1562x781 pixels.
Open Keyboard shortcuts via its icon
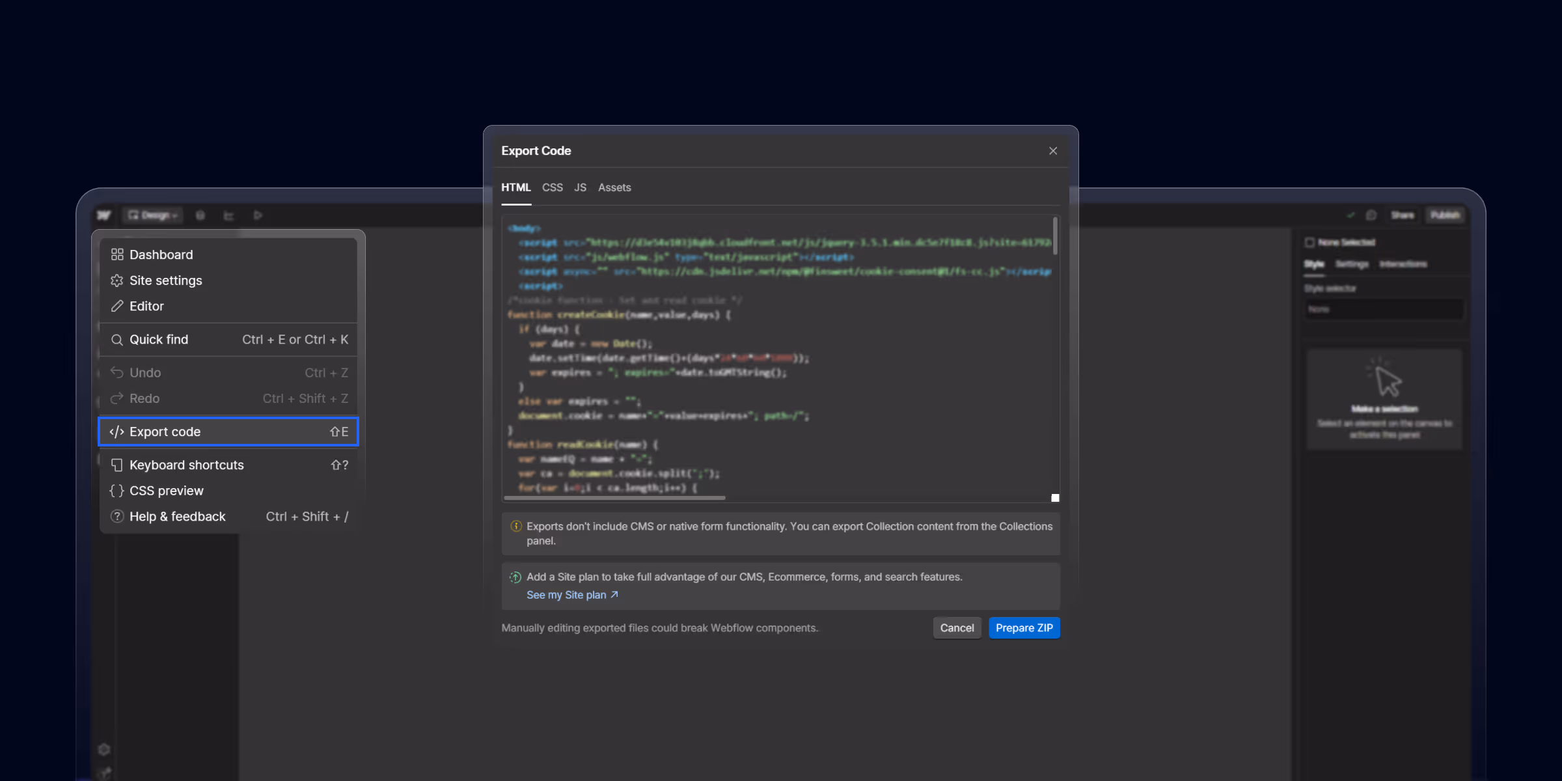(x=117, y=465)
